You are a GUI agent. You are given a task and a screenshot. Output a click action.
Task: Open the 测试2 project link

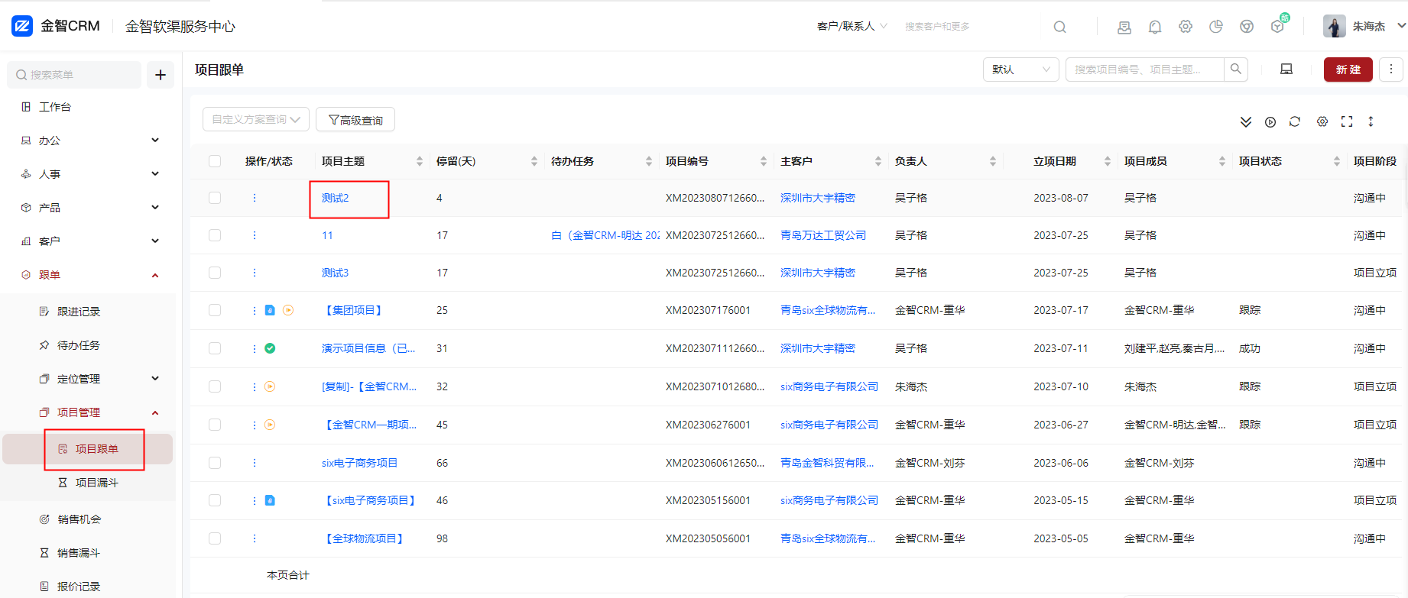(x=335, y=198)
